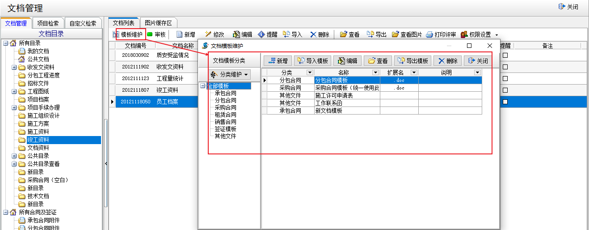Open the 图片缓存区 tab

[x=158, y=23]
